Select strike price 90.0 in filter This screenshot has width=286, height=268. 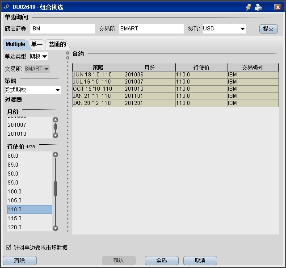29,174
